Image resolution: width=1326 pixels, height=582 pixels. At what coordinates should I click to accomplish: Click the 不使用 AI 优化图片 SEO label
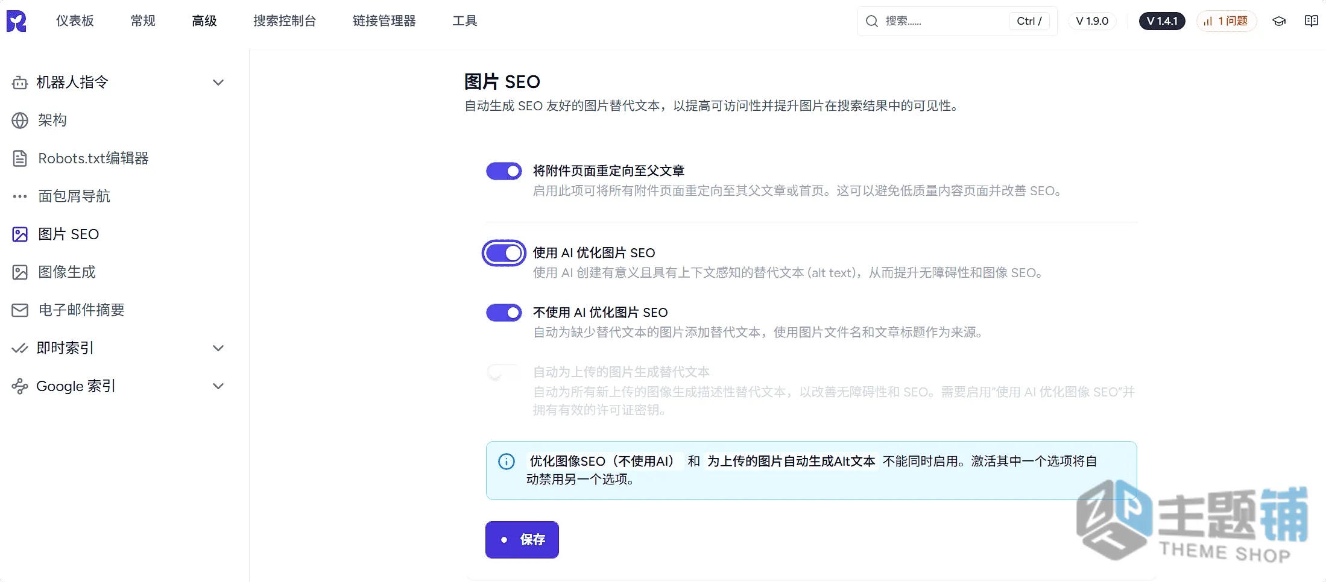pos(601,313)
